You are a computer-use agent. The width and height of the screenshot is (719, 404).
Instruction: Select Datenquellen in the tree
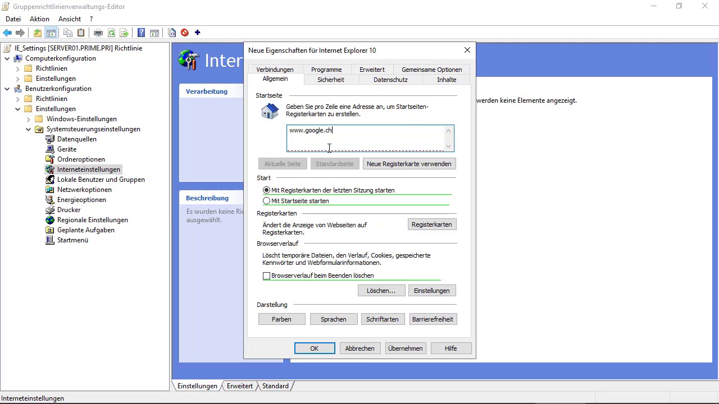click(76, 139)
